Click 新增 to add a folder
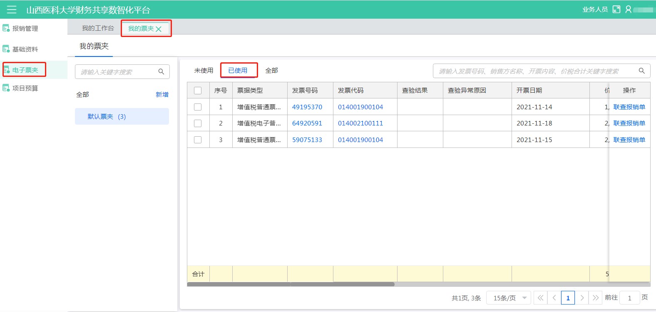656x312 pixels. click(162, 94)
